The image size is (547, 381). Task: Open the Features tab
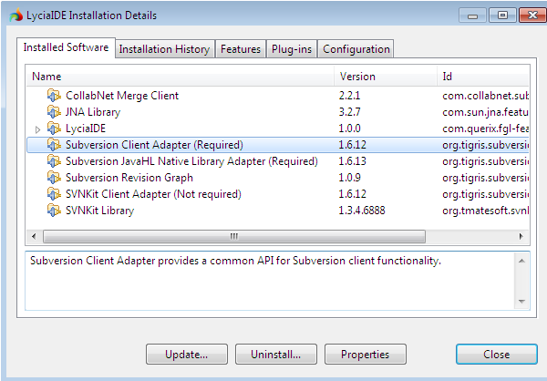click(x=241, y=49)
